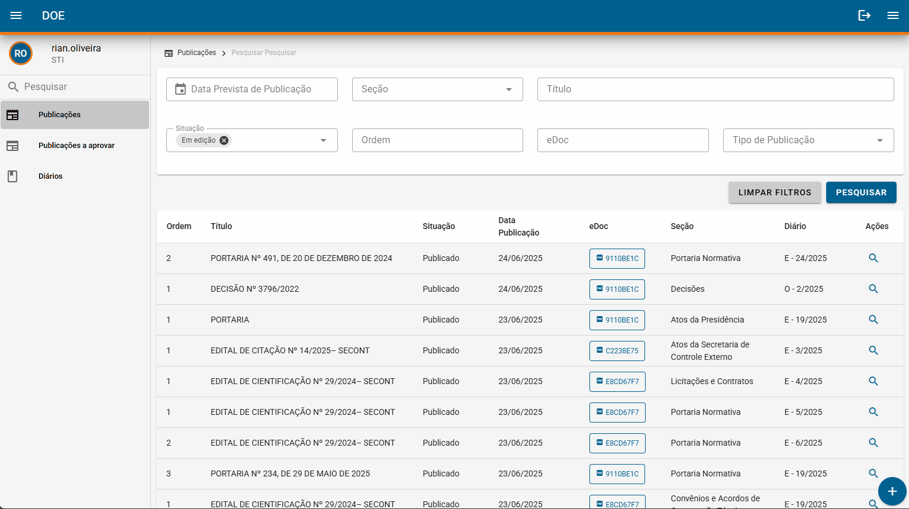Click 'PORTARIA Nº 491, DE 20 DE DEZEMBRO DE 2024' title

click(x=301, y=258)
